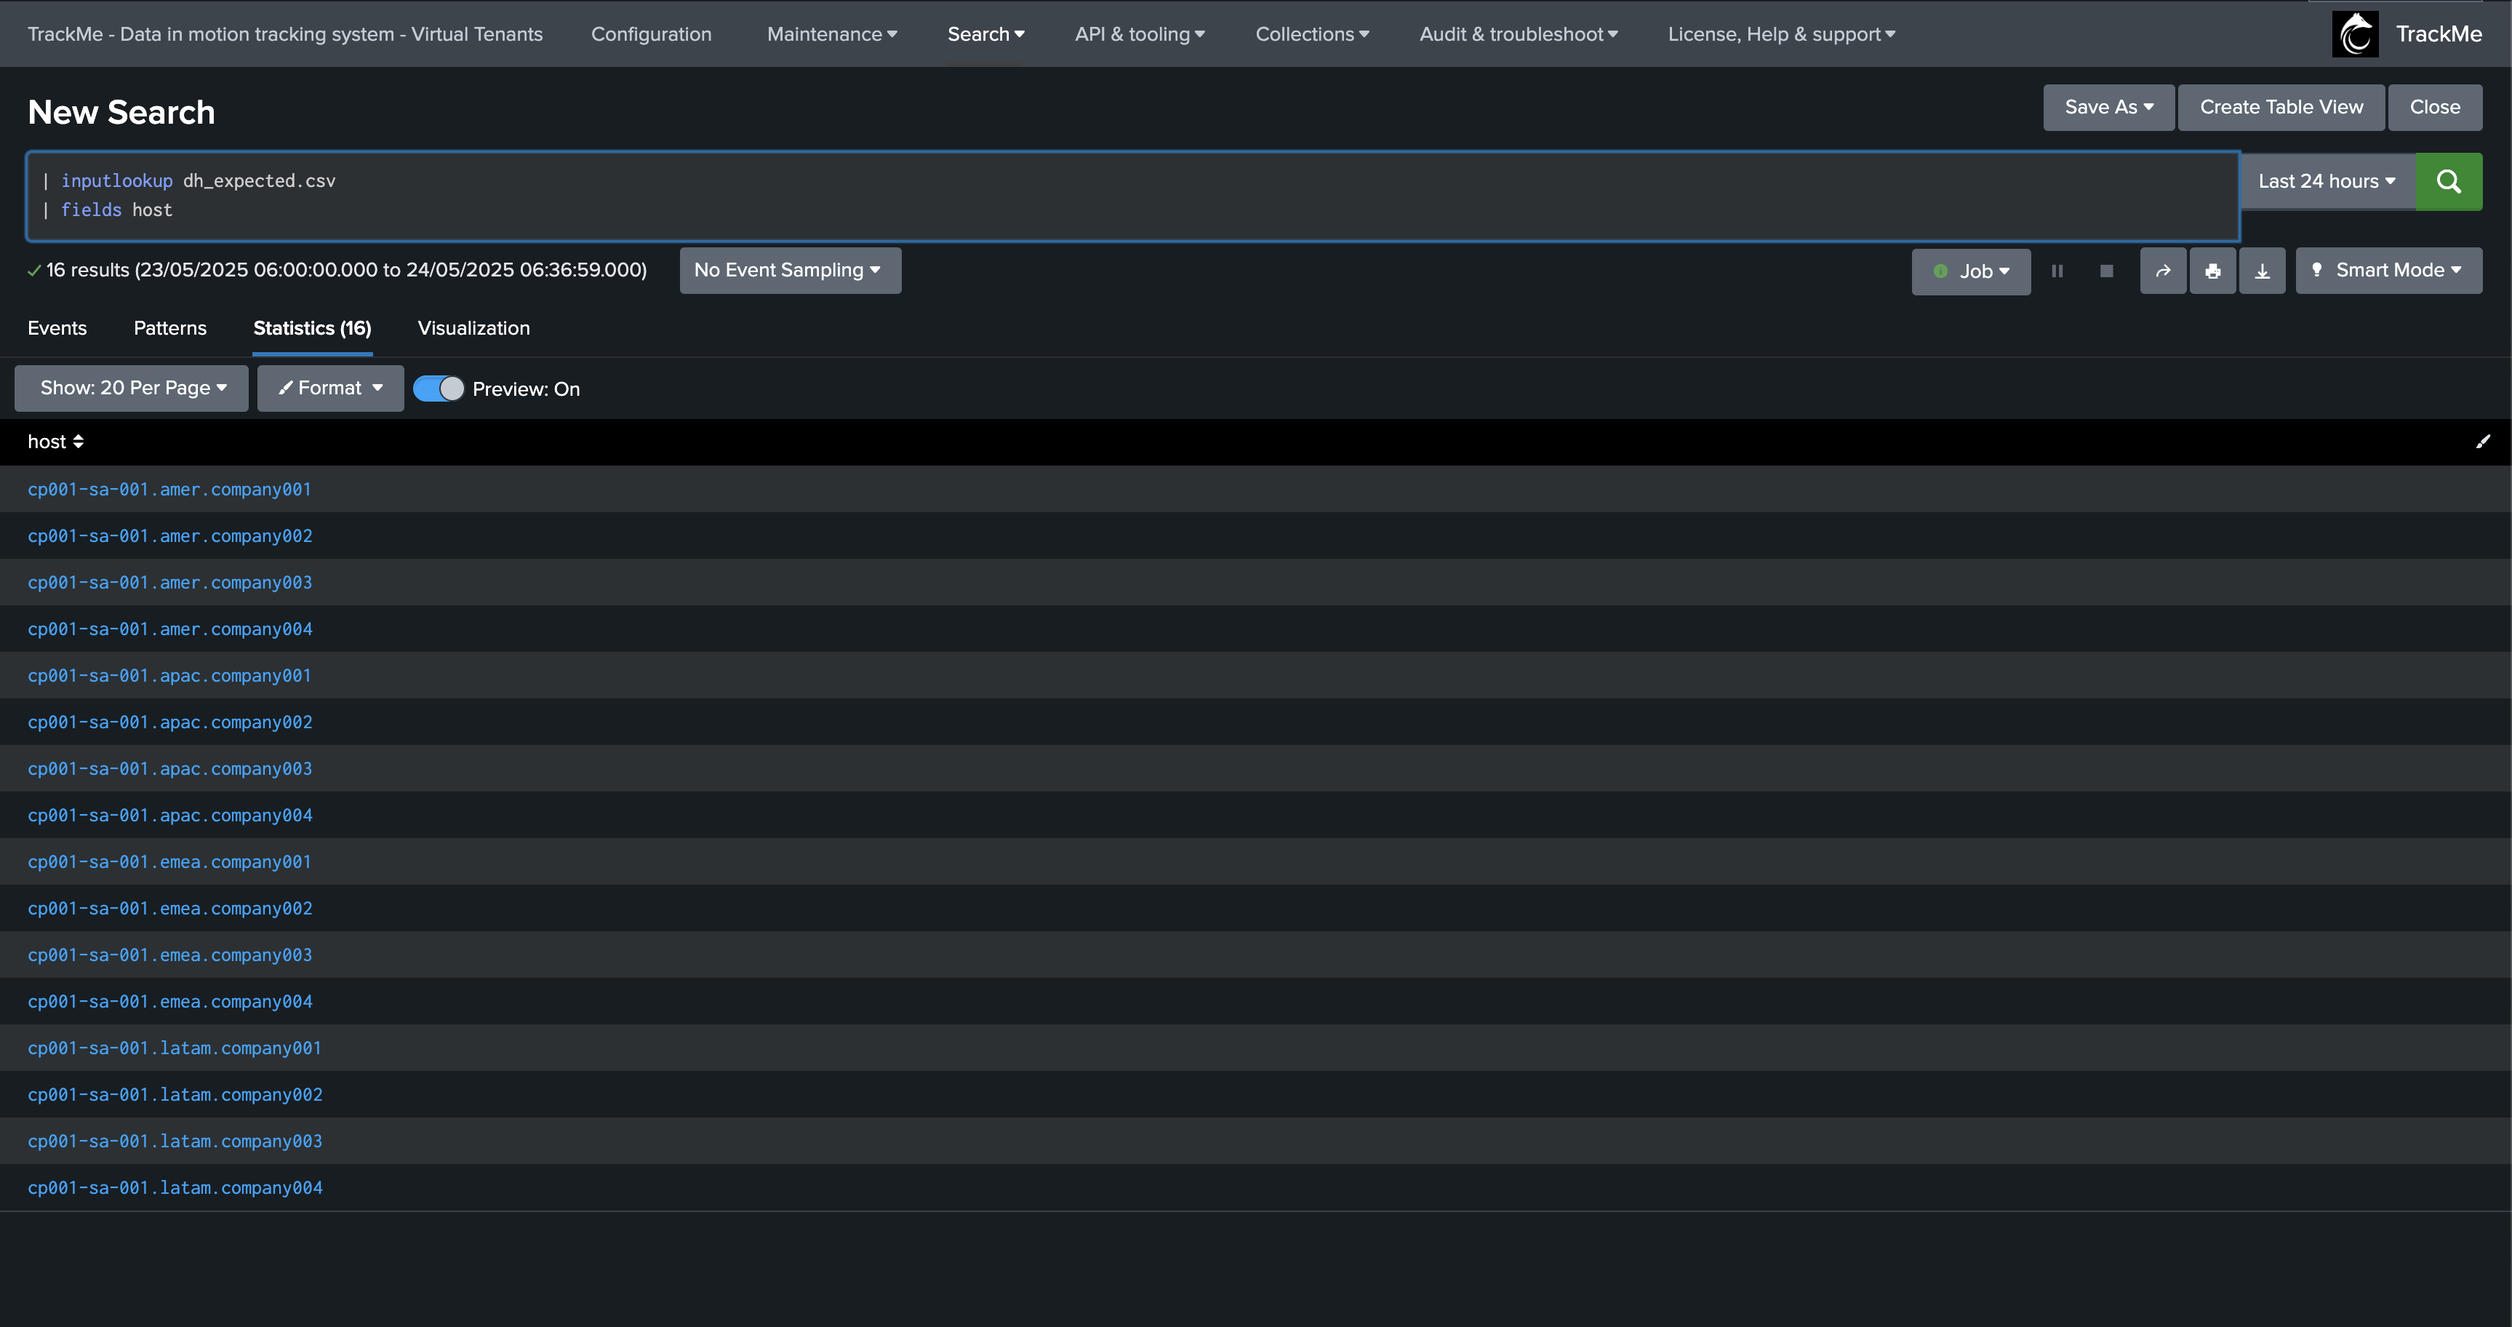Switch to the Visualization tab

pyautogui.click(x=473, y=328)
